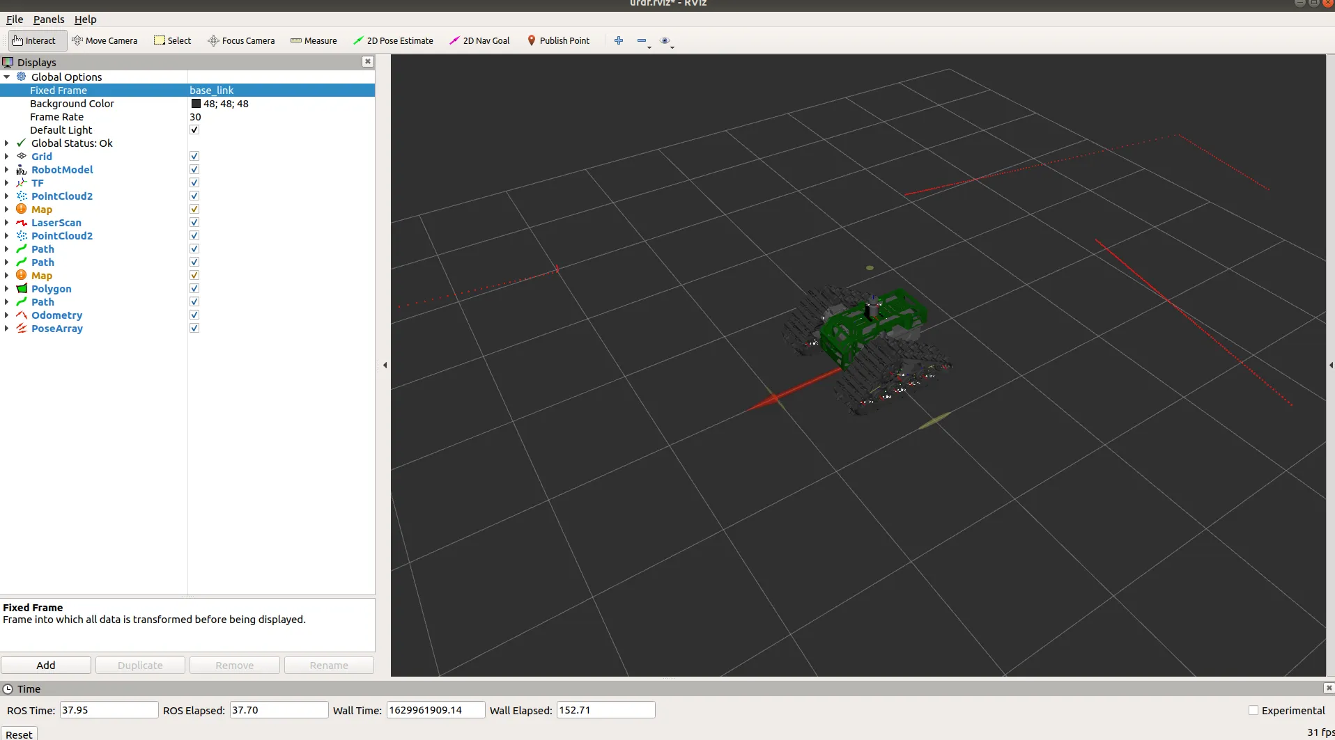The image size is (1335, 740).
Task: Click the Frame Rate value field
Action: tap(279, 117)
